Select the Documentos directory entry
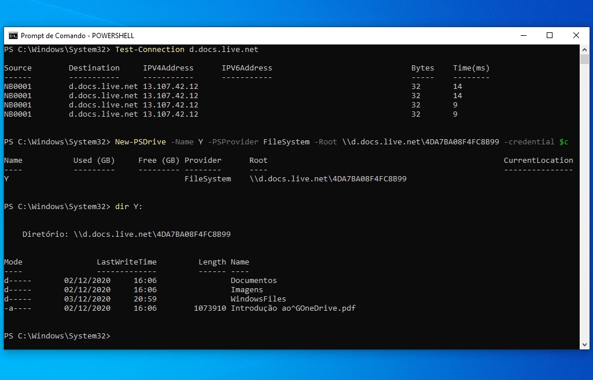Image resolution: width=593 pixels, height=380 pixels. point(253,281)
